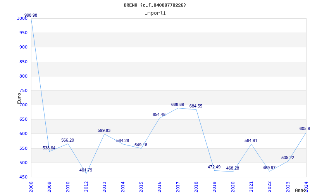Click the 2018 year label
Image resolution: width=310 pixels, height=194 pixels.
(x=196, y=187)
